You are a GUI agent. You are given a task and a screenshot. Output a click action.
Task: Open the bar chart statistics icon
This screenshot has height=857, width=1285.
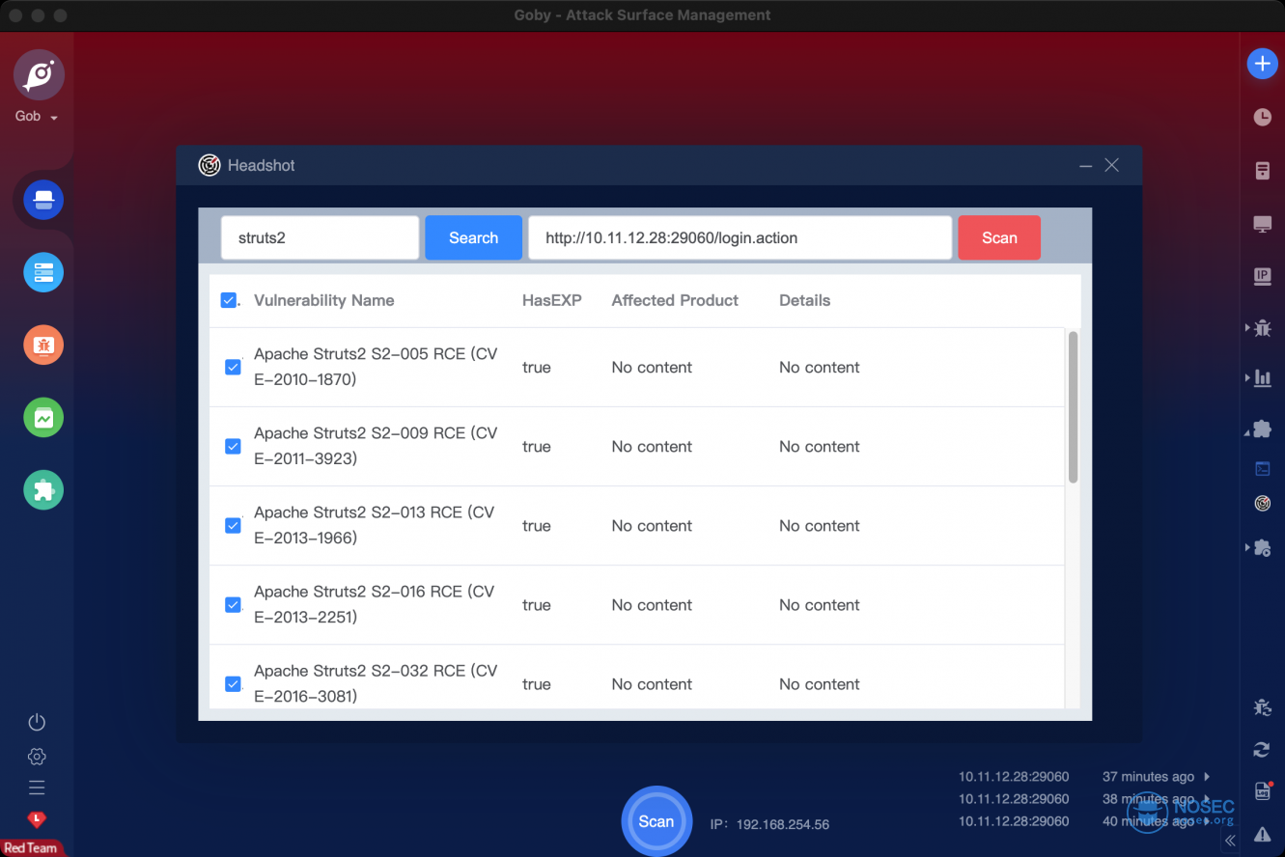click(1263, 378)
